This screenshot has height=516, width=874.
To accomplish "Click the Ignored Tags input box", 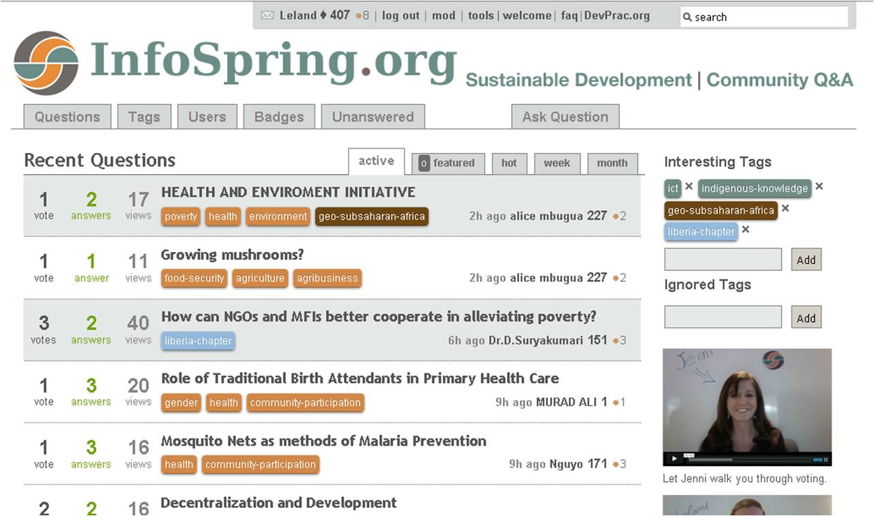I will [x=723, y=317].
